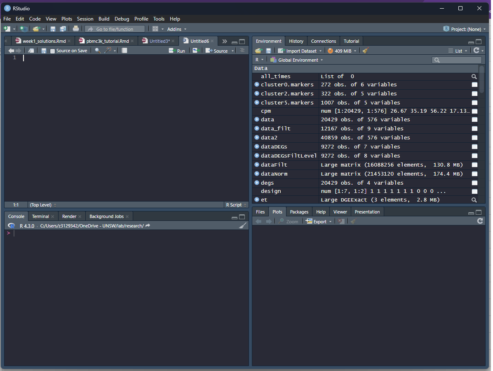Viewport: 493px width, 371px height.
Task: Type in the environment search field
Action: 457,60
